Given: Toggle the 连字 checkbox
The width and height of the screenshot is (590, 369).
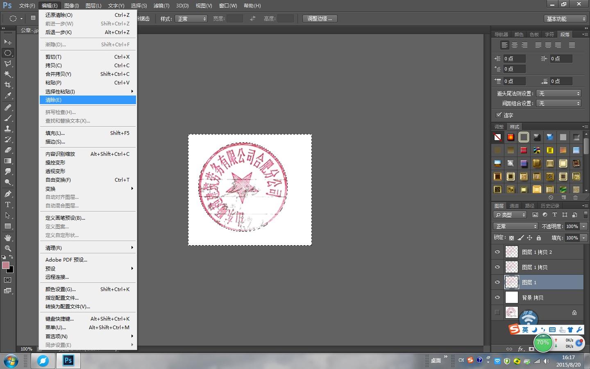Looking at the screenshot, I should (x=499, y=115).
